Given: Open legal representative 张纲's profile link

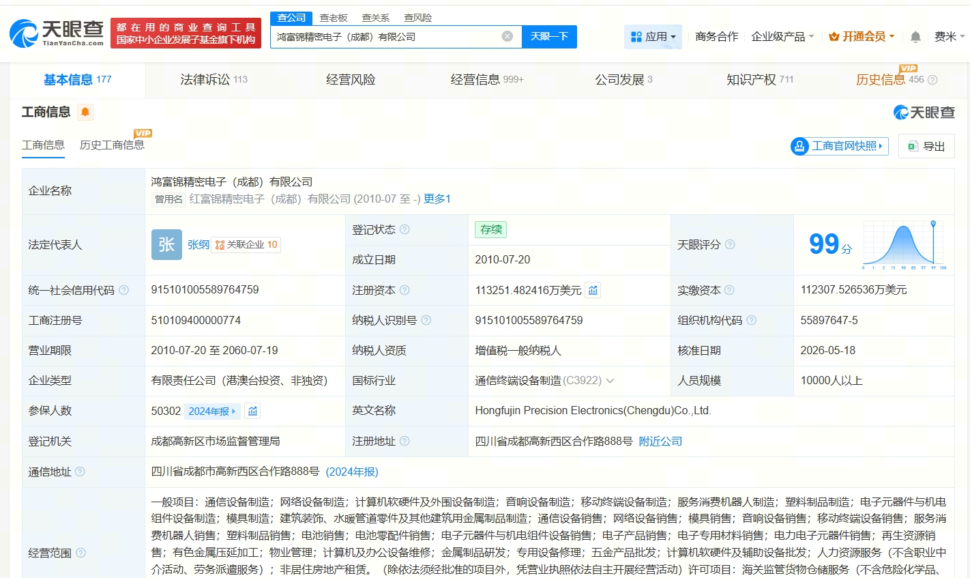Looking at the screenshot, I should click(x=199, y=244).
